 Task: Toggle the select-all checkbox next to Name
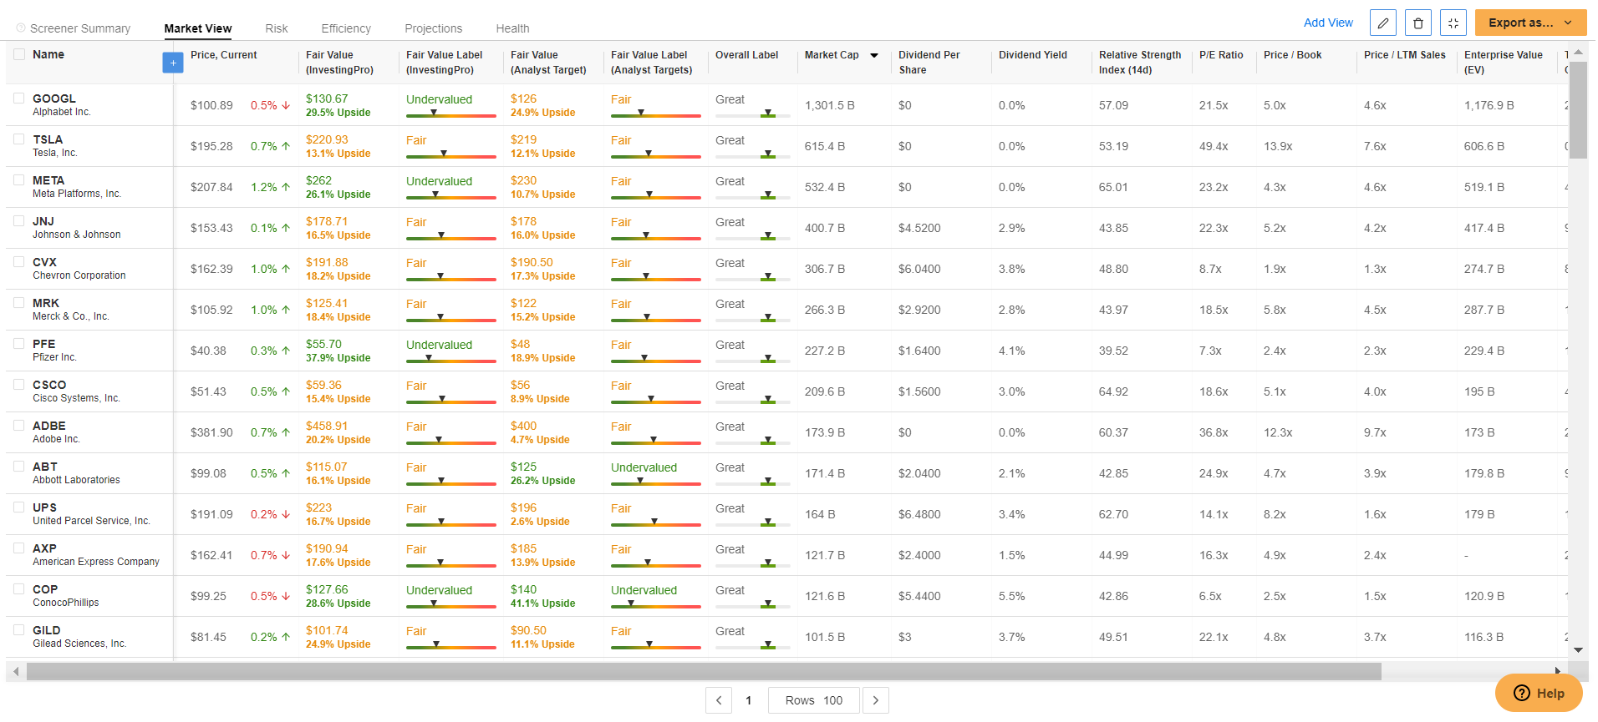[x=18, y=53]
